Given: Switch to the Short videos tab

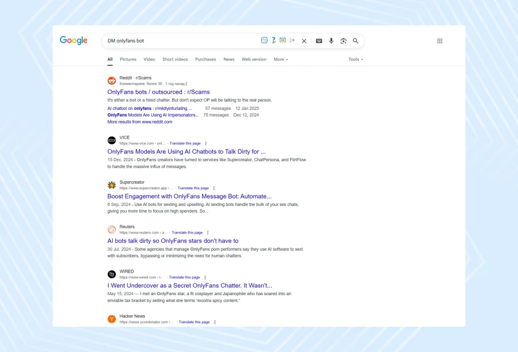Looking at the screenshot, I should [x=175, y=59].
